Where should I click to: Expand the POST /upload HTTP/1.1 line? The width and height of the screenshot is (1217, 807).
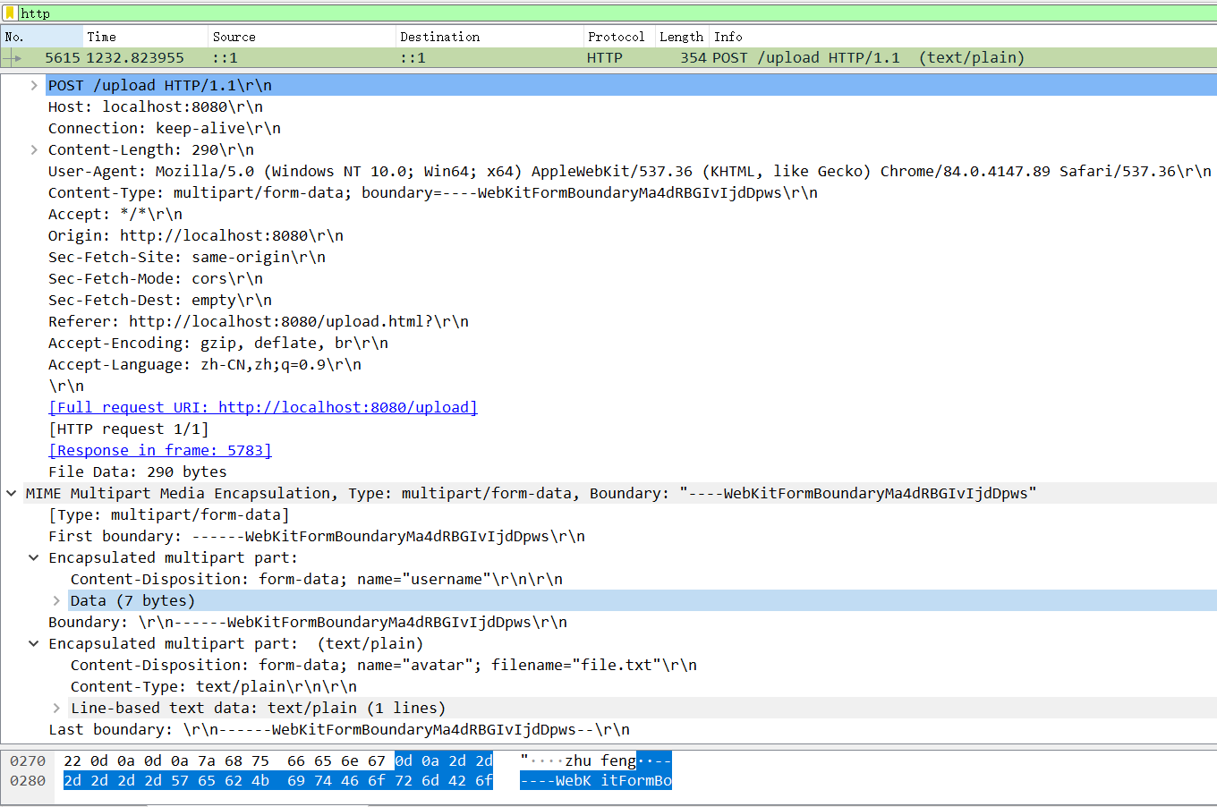tap(34, 86)
